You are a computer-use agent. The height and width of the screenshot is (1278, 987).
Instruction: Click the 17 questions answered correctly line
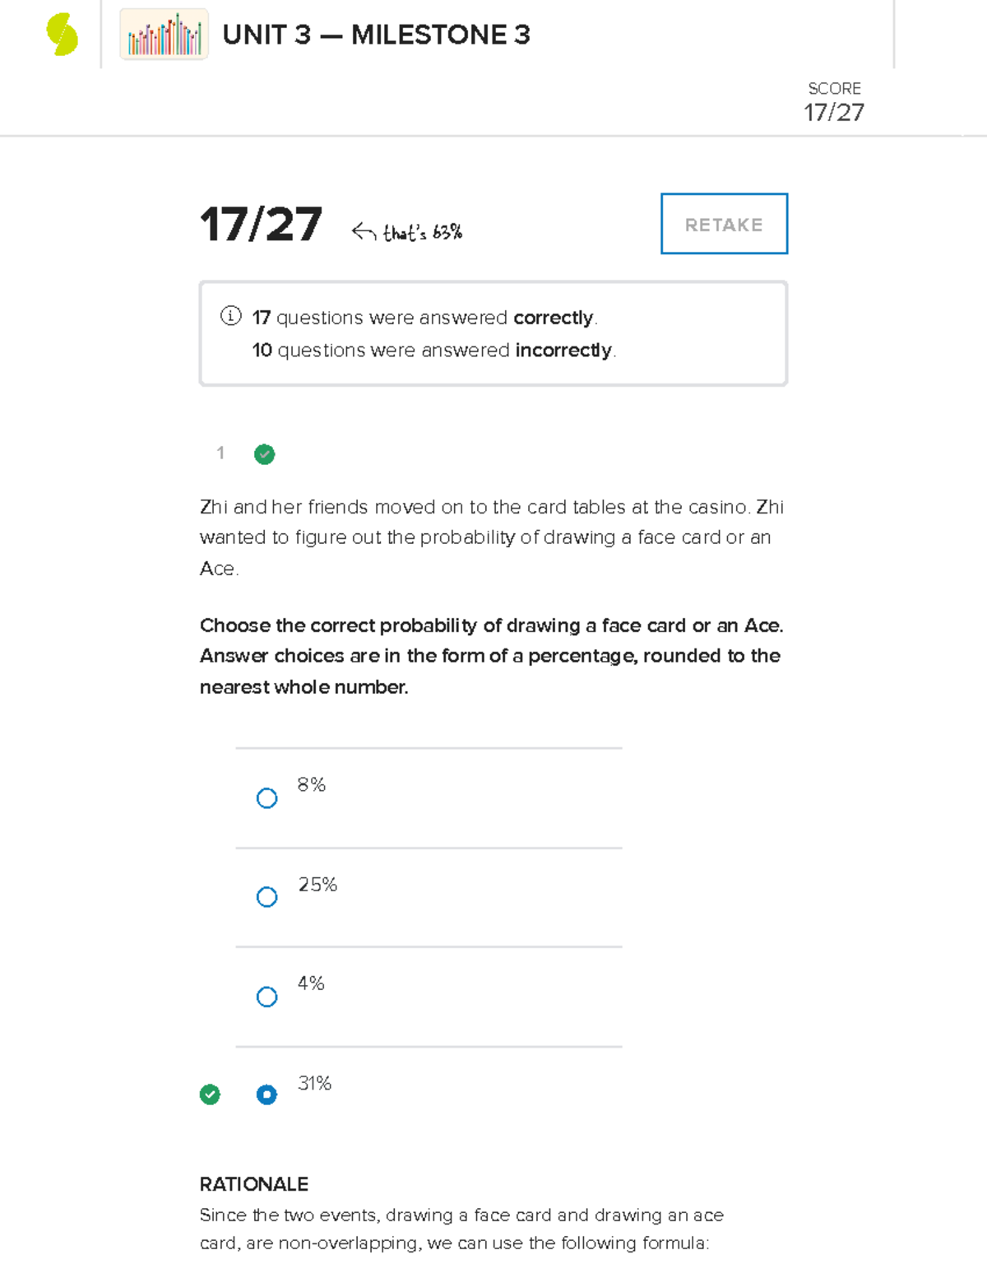click(424, 318)
